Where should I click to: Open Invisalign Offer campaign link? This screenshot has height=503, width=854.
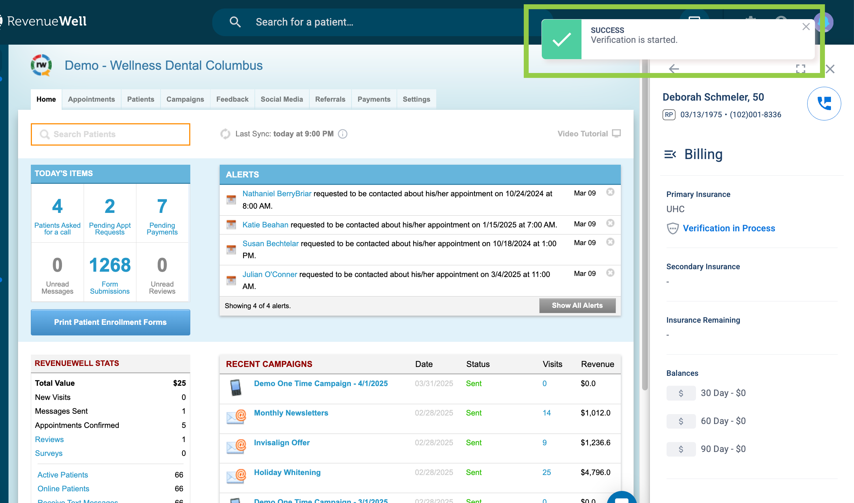[x=282, y=443]
